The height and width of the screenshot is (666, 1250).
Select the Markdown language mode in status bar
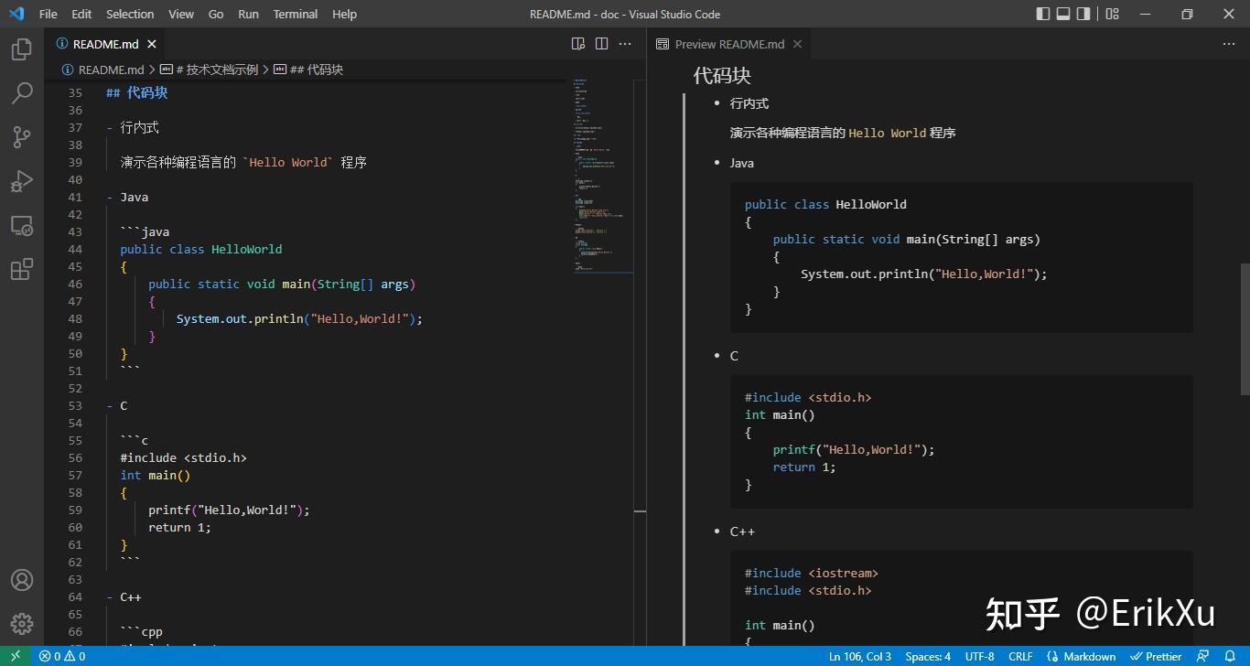coord(1082,656)
